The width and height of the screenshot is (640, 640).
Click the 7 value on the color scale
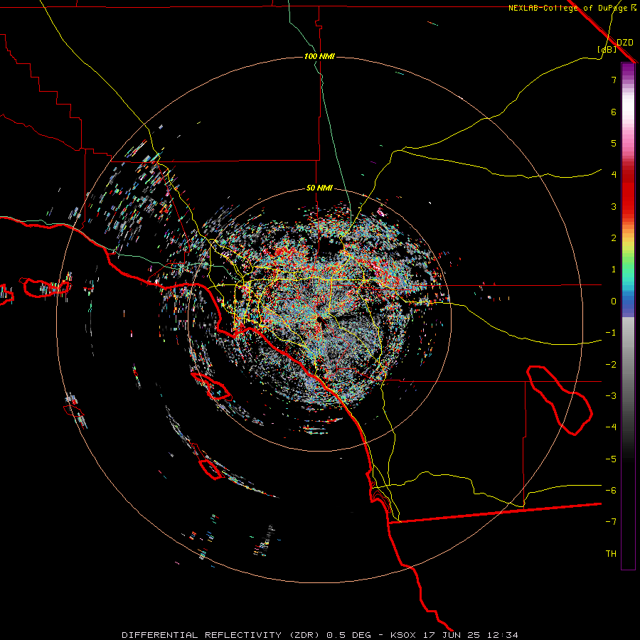coord(614,80)
